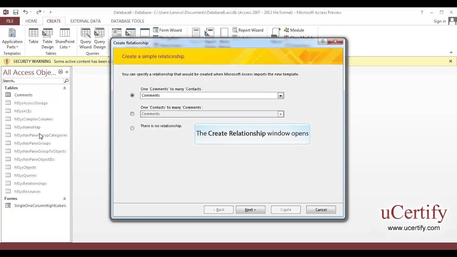Image resolution: width=457 pixels, height=257 pixels.
Task: Collapse the Forms group
Action: coord(65,198)
